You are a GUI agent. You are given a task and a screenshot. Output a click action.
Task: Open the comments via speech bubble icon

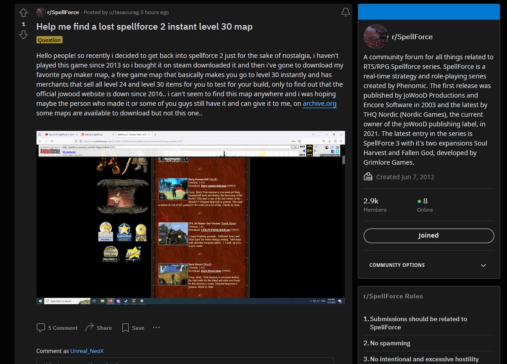point(41,328)
